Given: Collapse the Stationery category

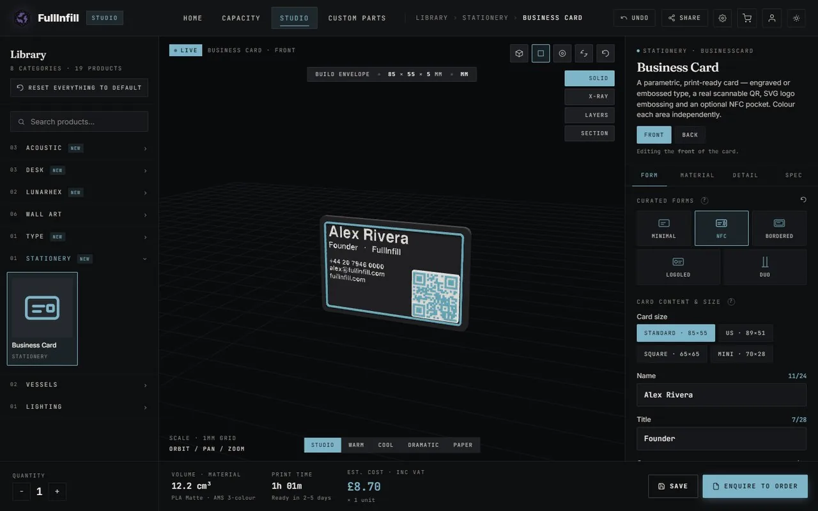Looking at the screenshot, I should tap(79, 259).
